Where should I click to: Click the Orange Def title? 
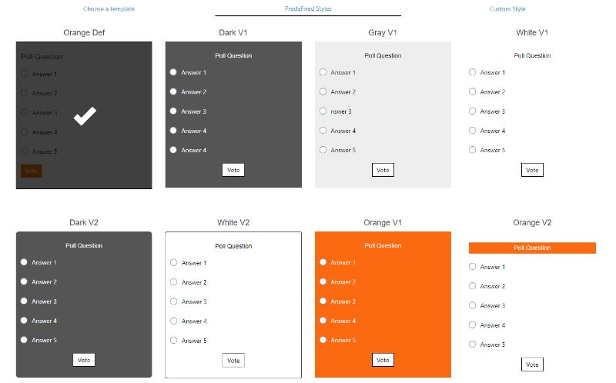point(84,32)
